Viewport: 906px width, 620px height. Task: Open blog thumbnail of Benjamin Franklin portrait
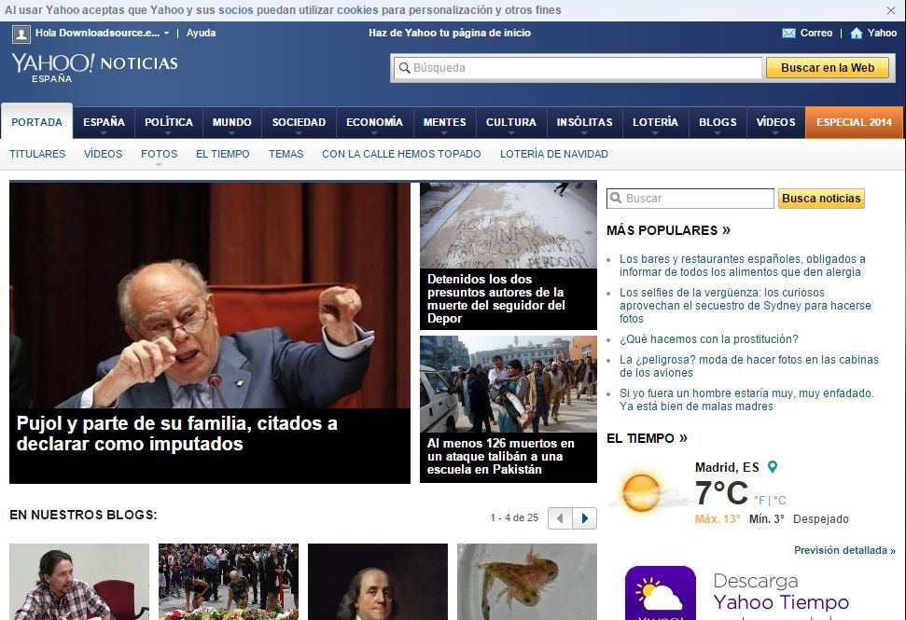coord(378,582)
